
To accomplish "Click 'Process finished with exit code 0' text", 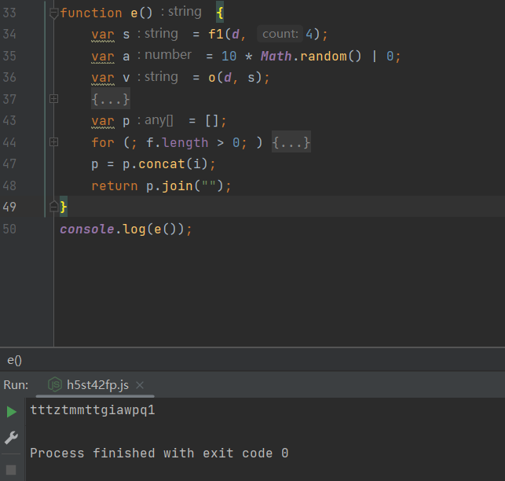I will tap(159, 453).
